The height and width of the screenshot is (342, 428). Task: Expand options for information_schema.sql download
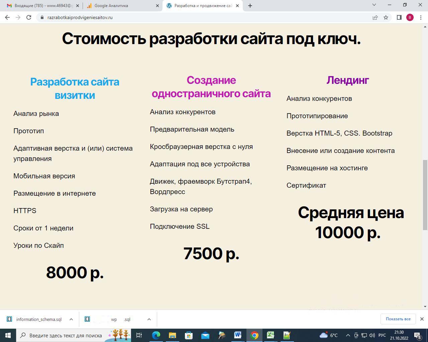71,319
